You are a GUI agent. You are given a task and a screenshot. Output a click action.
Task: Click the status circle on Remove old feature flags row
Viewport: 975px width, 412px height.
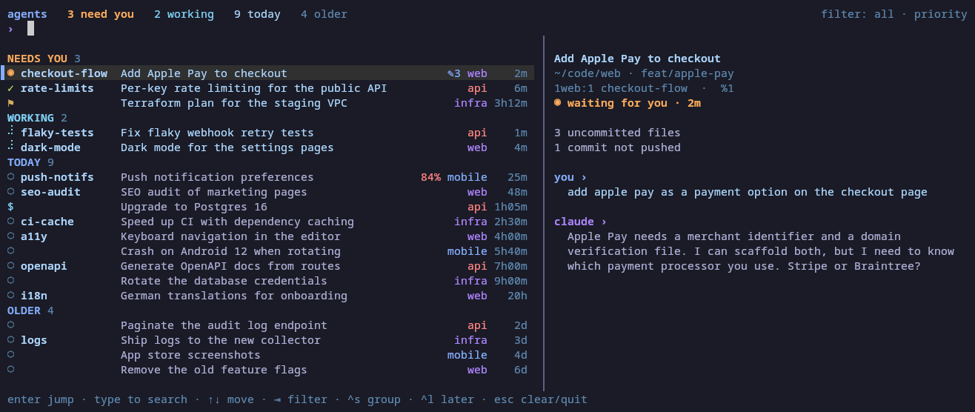tap(10, 370)
